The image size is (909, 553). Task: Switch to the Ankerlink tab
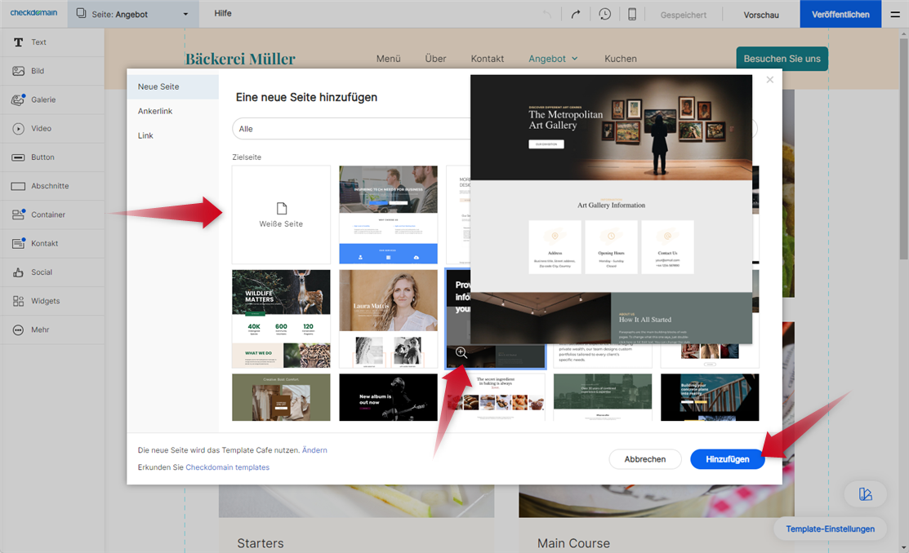point(155,111)
